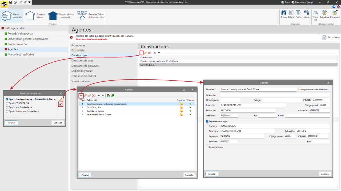Move constructor down in Constructores list
Image resolution: width=341 pixels, height=191 pixels.
tap(159, 53)
